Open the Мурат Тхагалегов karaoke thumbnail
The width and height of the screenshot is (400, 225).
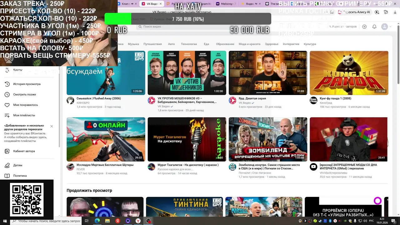[187, 139]
